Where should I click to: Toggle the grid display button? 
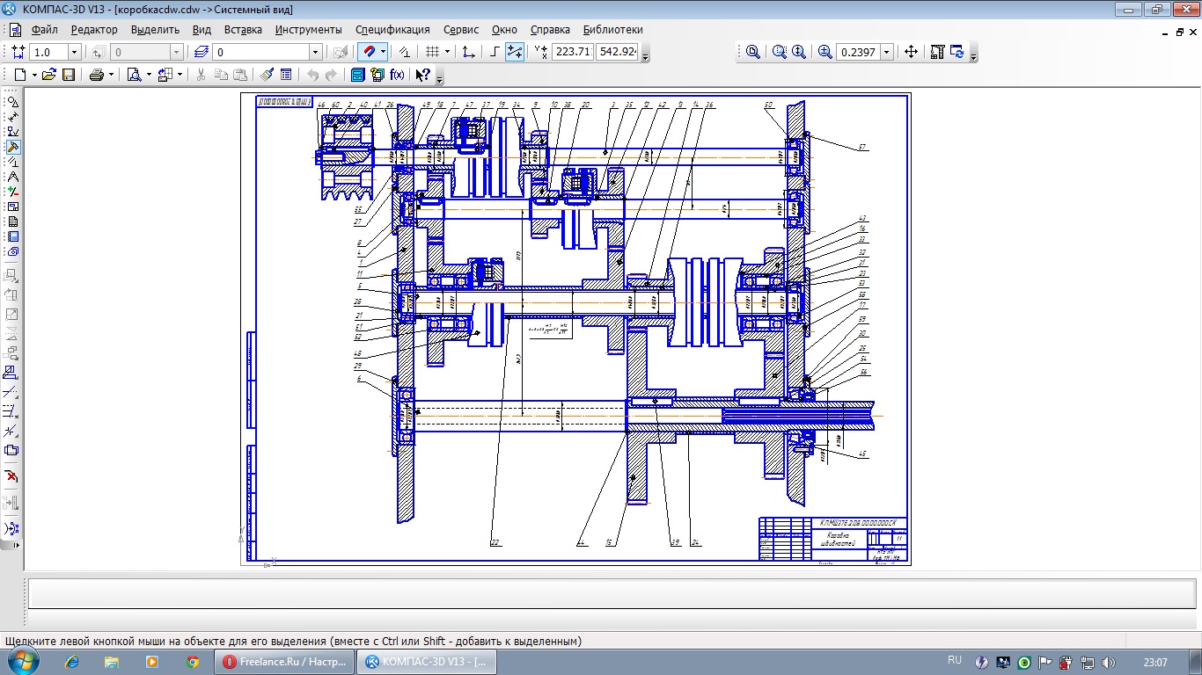click(431, 52)
